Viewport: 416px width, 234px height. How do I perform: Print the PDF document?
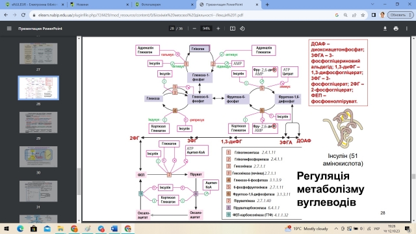396,29
